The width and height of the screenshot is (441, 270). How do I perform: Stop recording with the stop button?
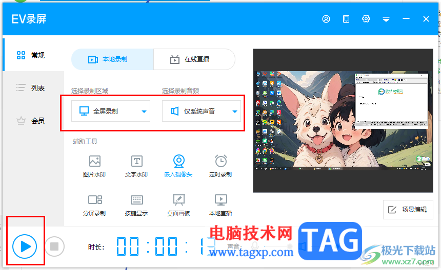(54, 246)
